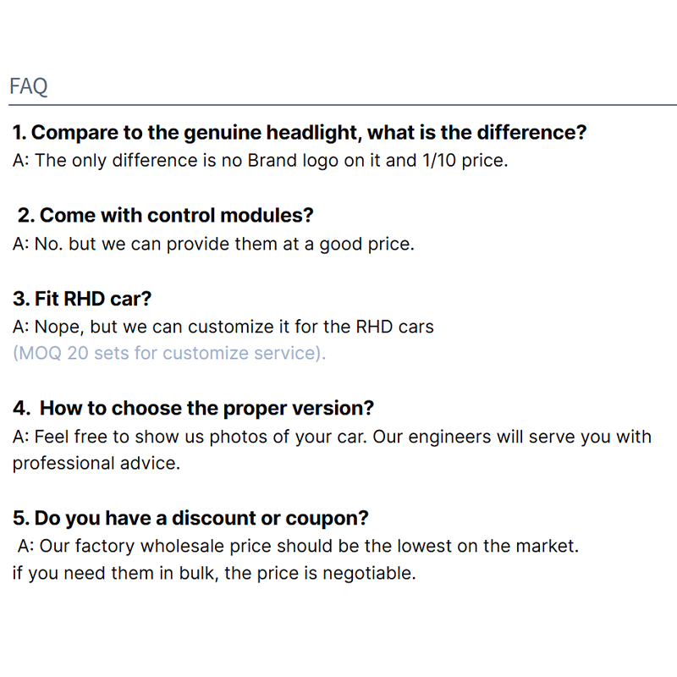677x677 pixels.
Task: Click the gray MOQ 20 sets note
Action: [x=169, y=353]
